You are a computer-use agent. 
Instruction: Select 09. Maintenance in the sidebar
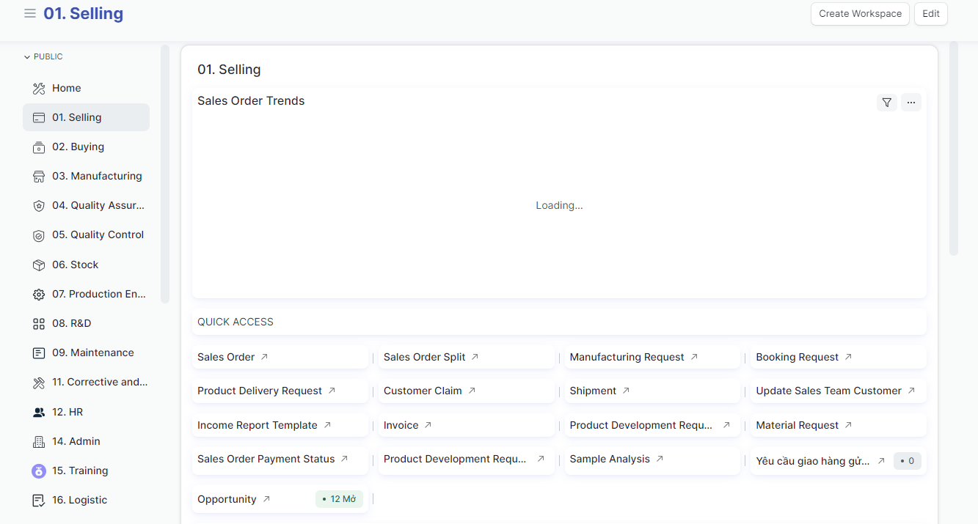click(x=92, y=353)
